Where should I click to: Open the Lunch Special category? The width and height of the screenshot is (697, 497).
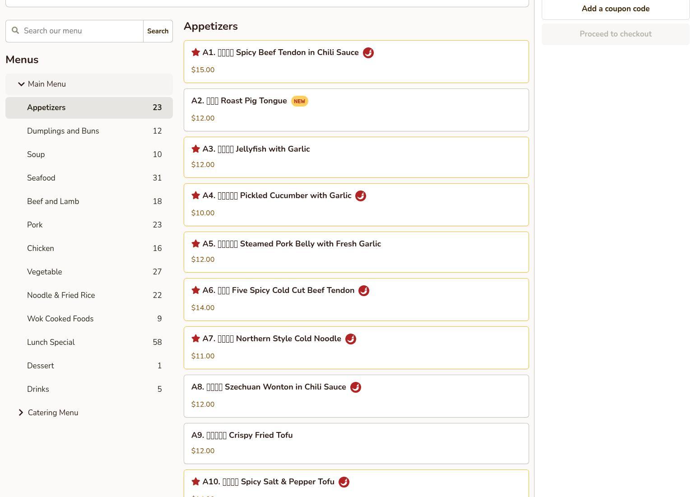(89, 343)
